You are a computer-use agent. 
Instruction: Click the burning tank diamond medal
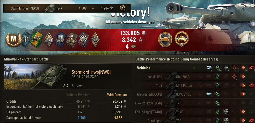click(x=49, y=40)
